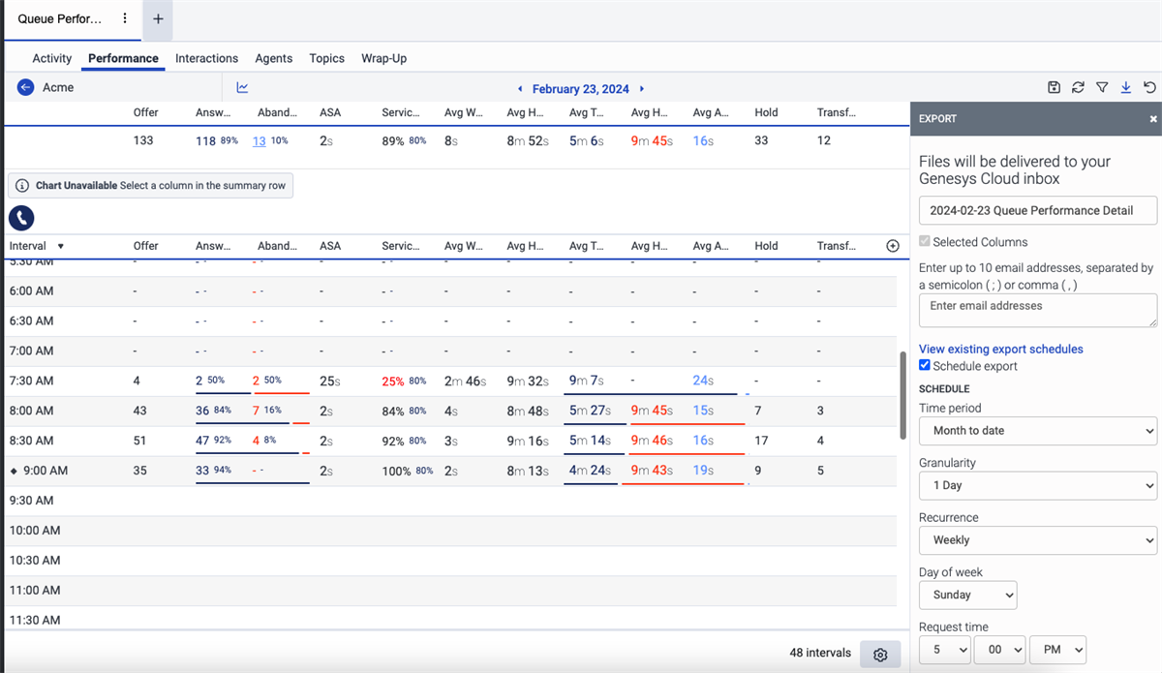The height and width of the screenshot is (673, 1162).
Task: Open settings gear near 48 intervals
Action: 880,655
